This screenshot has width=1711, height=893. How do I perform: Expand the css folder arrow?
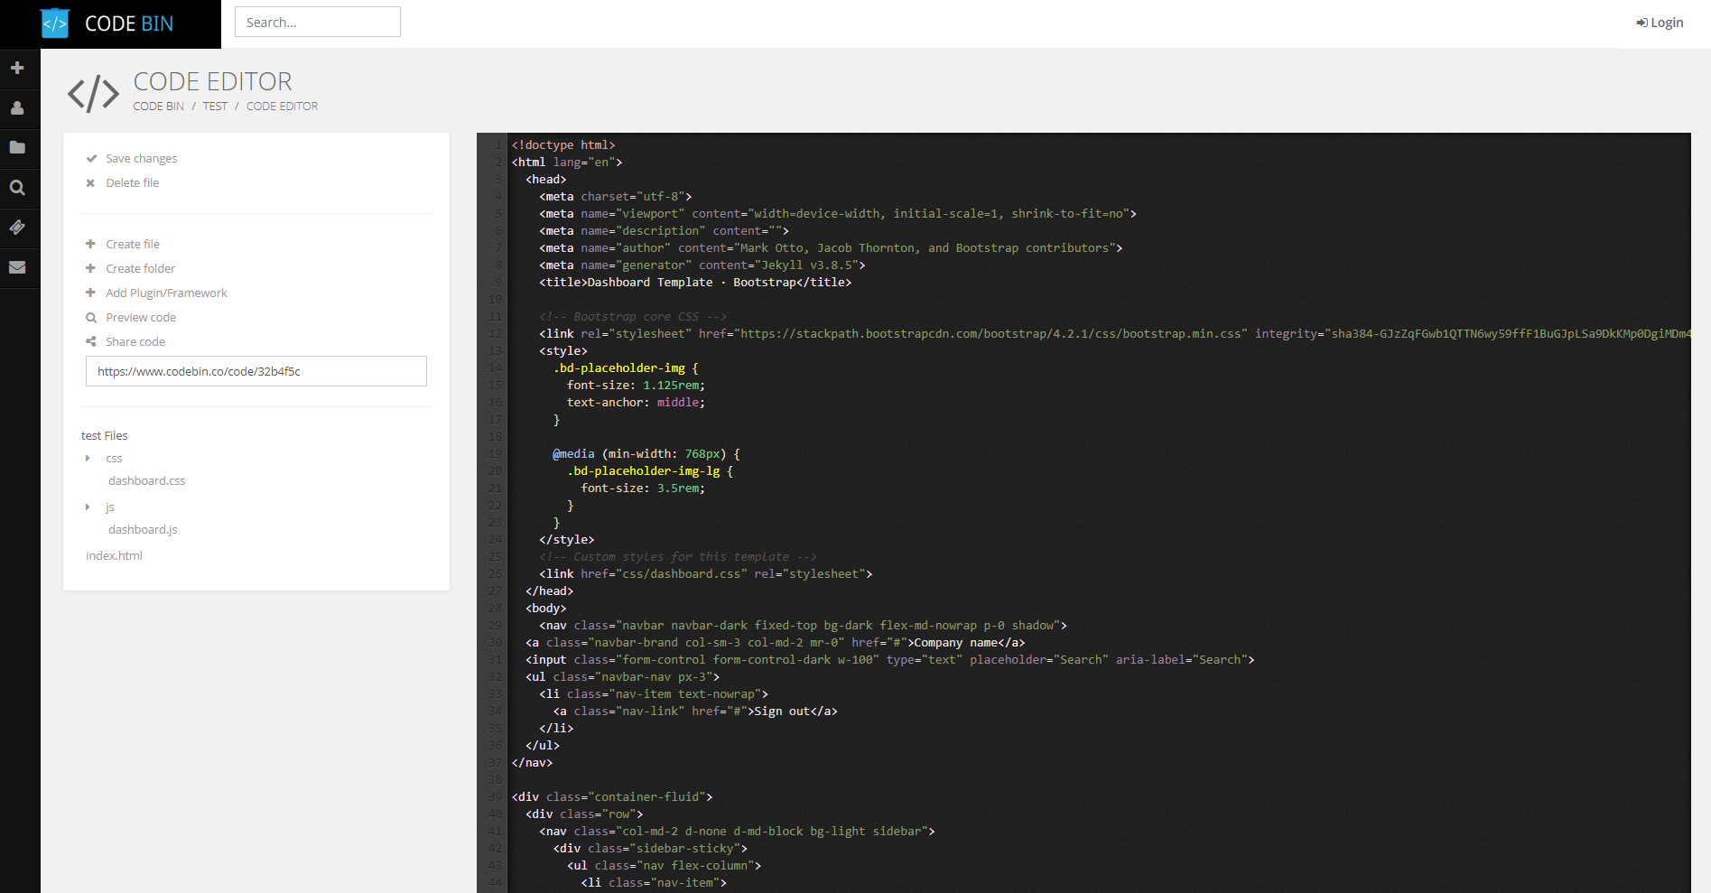pos(88,458)
